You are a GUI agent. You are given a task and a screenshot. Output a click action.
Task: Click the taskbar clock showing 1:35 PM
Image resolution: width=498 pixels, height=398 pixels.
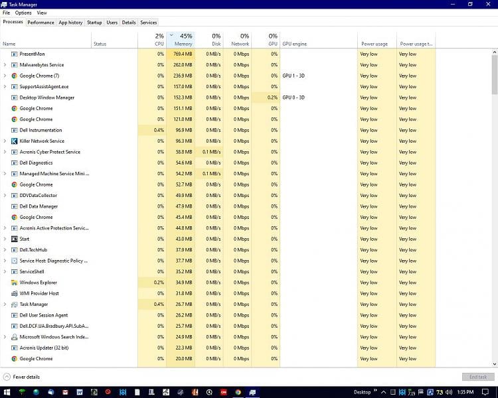pos(465,392)
